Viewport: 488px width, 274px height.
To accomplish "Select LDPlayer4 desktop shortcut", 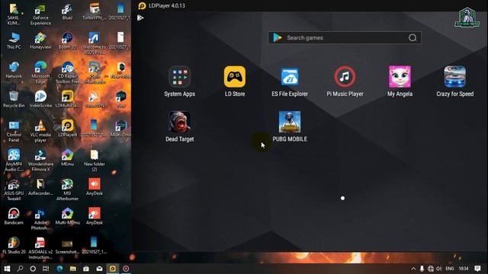I will click(x=67, y=129).
